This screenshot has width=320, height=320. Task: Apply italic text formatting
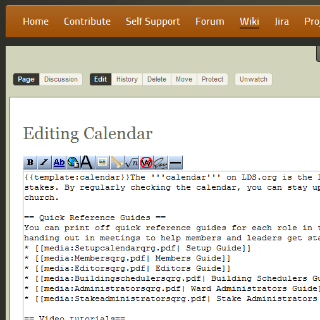44,163
